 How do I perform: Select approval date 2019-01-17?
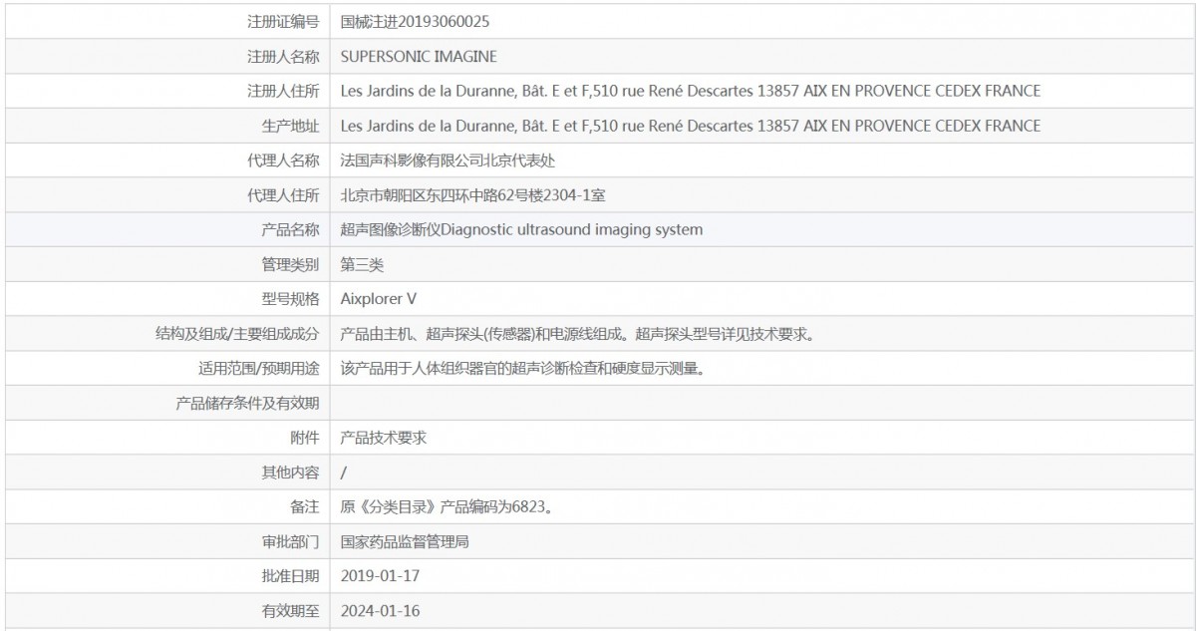click(380, 576)
